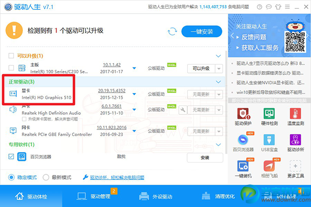The height and width of the screenshot is (207, 311).
Task: Switch to 驱动体检 tab
Action: tap(31, 196)
